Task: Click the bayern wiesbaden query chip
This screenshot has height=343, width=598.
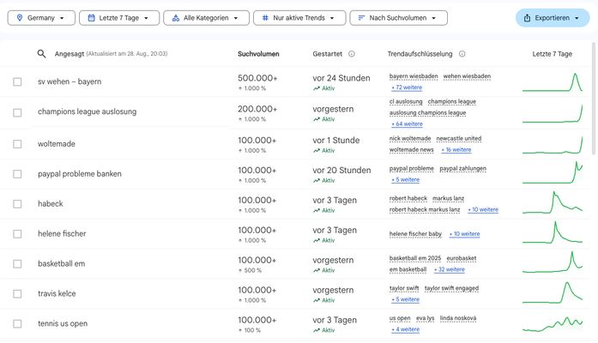Action: [x=414, y=76]
